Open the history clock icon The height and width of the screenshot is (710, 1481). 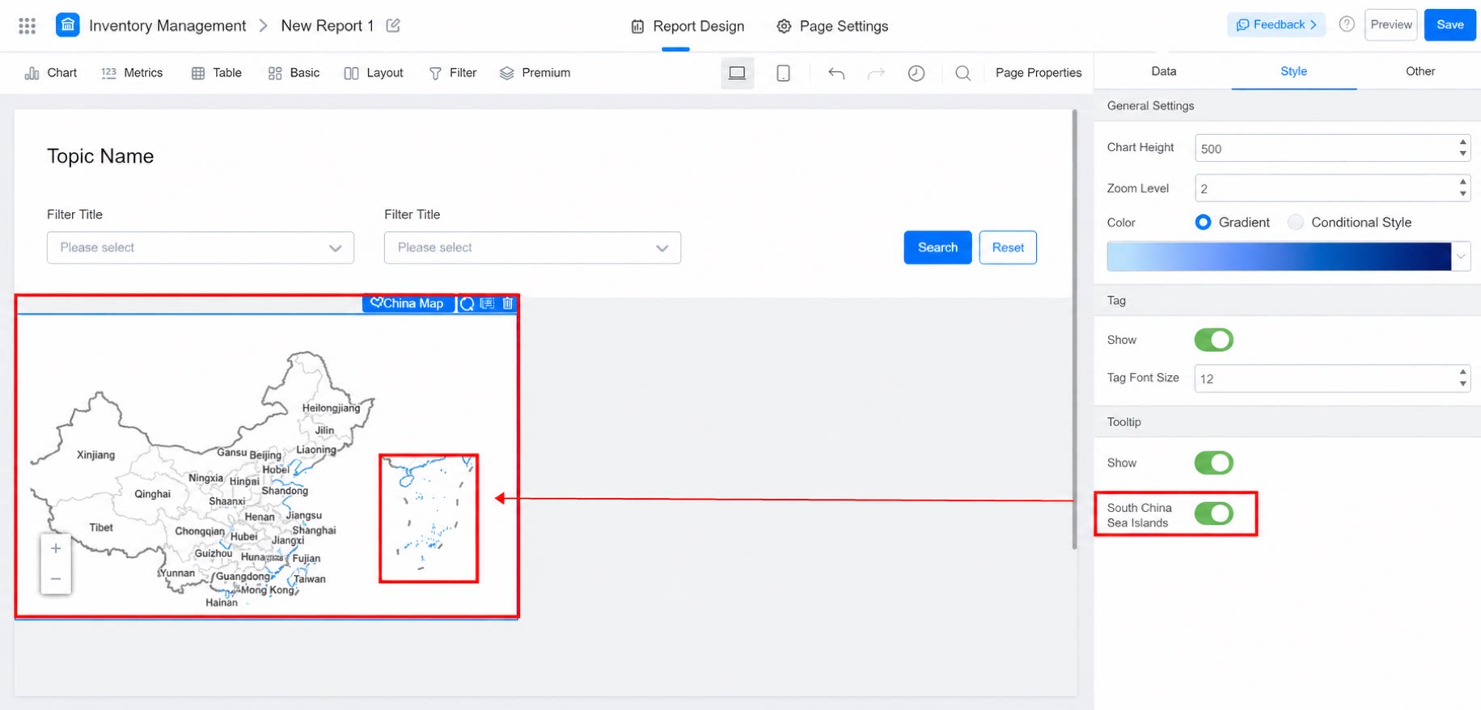point(916,74)
